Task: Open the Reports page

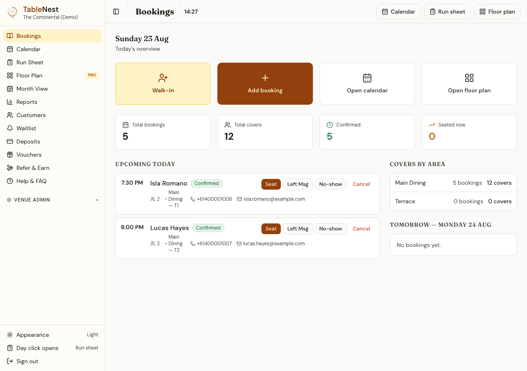Action: tap(52, 102)
